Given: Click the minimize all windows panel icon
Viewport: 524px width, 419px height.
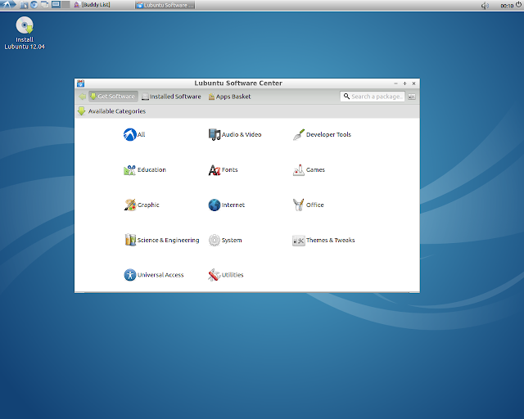Looking at the screenshot, I should pos(44,5).
